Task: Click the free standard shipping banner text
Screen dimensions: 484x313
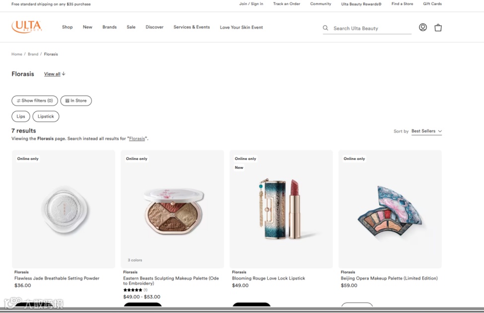Action: coord(51,4)
